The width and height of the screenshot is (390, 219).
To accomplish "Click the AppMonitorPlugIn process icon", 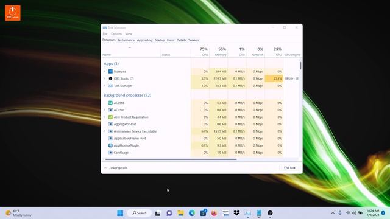I will pyautogui.click(x=110, y=145).
